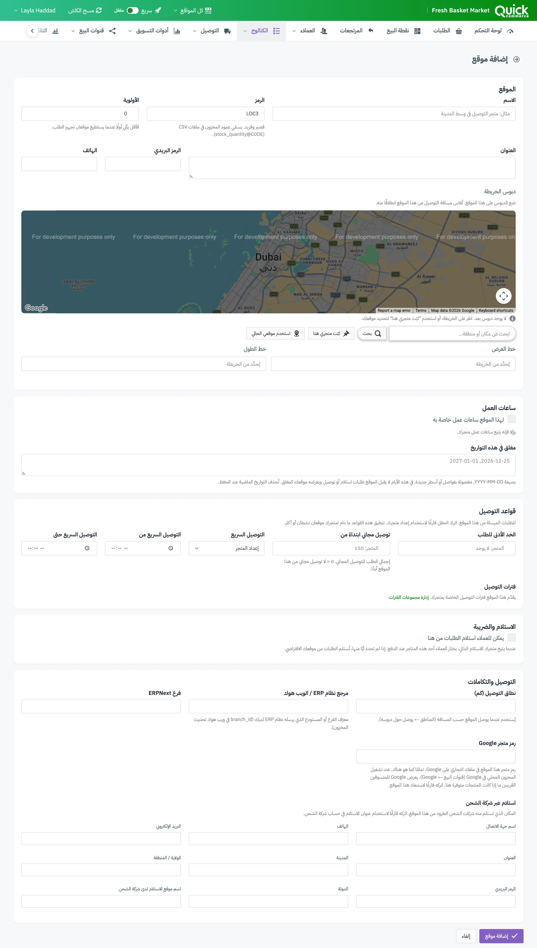Viewport: 537px width, 948px height.
Task: Click the أدوات التسويق chart icon
Action: coord(177,31)
